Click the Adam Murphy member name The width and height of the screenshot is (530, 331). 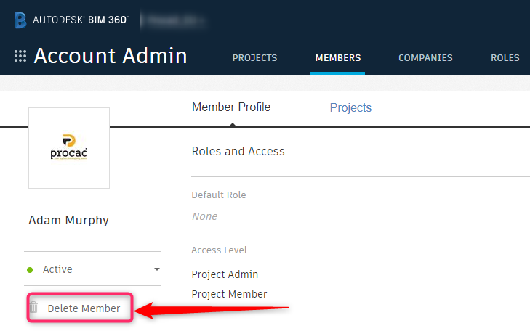tap(68, 220)
